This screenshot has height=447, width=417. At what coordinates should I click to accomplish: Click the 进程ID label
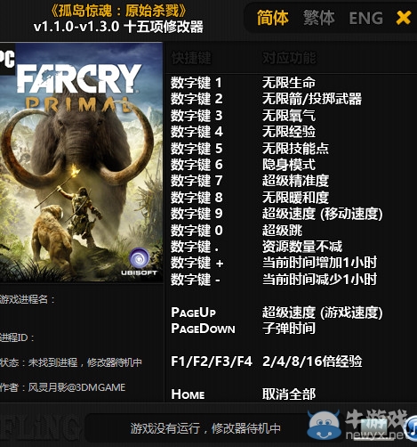click(x=17, y=337)
